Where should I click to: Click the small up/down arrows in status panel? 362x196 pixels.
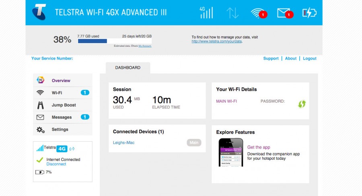pos(72,149)
